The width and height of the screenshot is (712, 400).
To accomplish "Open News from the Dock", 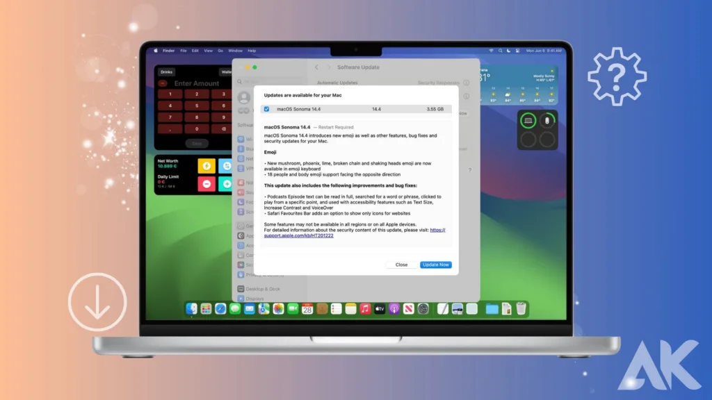I will pos(409,309).
